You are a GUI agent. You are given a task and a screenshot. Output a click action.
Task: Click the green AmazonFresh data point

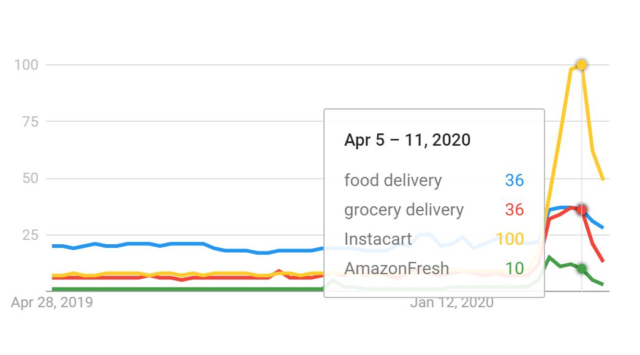click(x=581, y=269)
